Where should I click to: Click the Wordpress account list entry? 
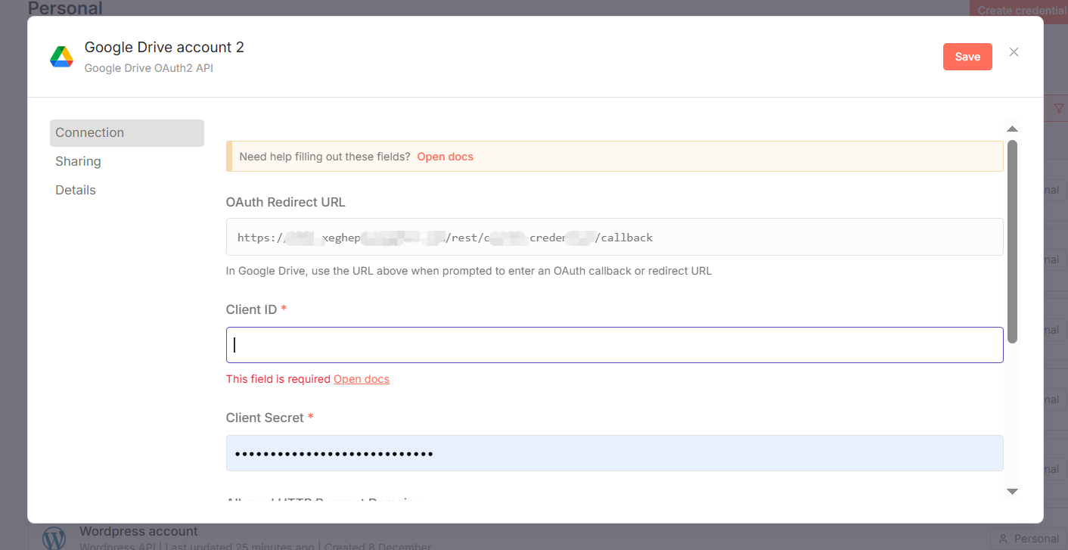pyautogui.click(x=138, y=531)
